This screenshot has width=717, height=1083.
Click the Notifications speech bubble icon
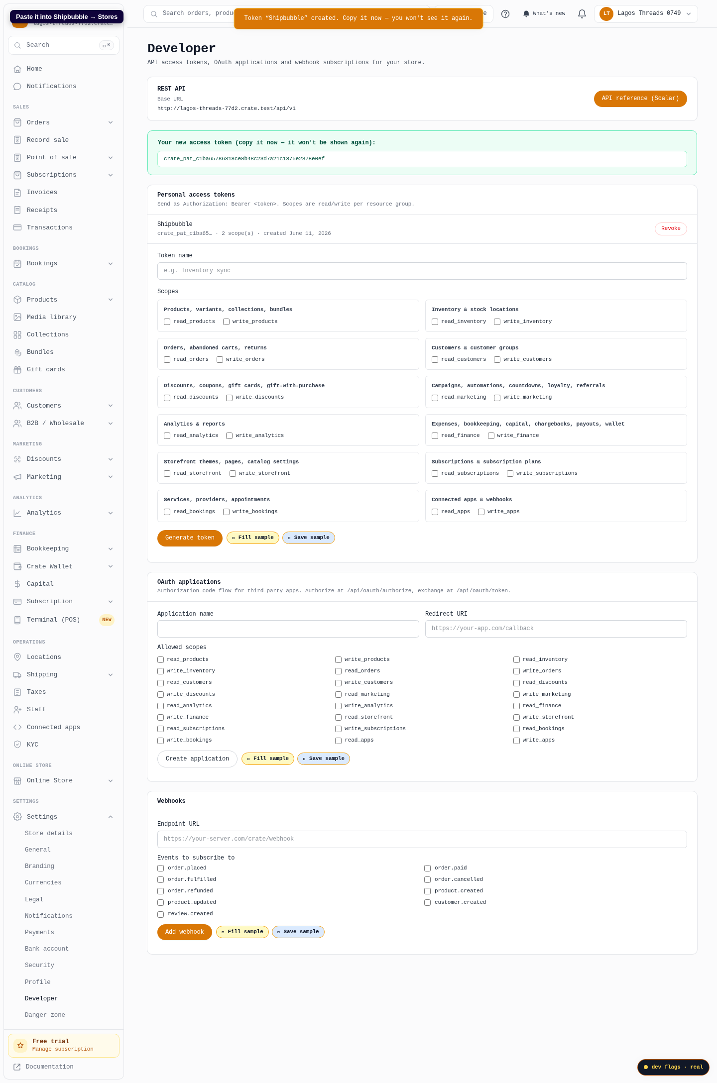click(x=17, y=87)
